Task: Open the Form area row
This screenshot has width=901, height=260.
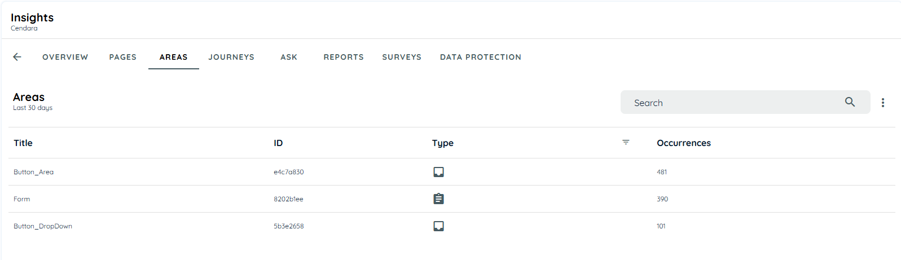Action: pos(451,199)
